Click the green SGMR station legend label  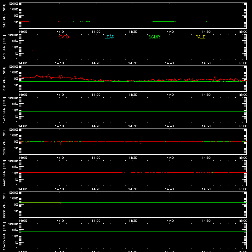point(154,37)
